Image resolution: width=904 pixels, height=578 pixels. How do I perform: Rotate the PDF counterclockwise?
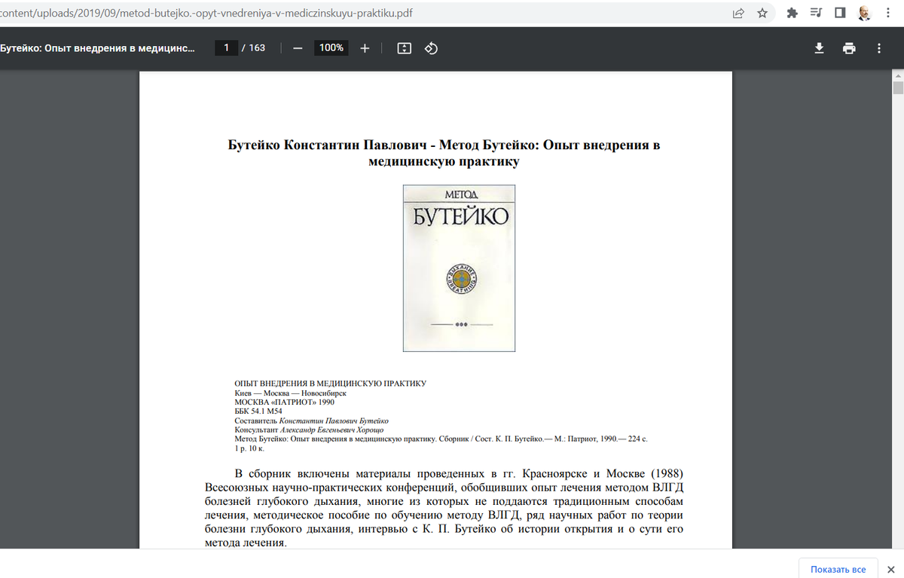pyautogui.click(x=431, y=48)
